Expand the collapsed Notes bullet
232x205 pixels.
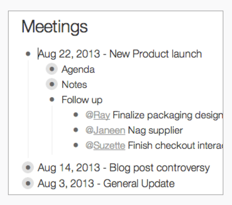[52, 84]
